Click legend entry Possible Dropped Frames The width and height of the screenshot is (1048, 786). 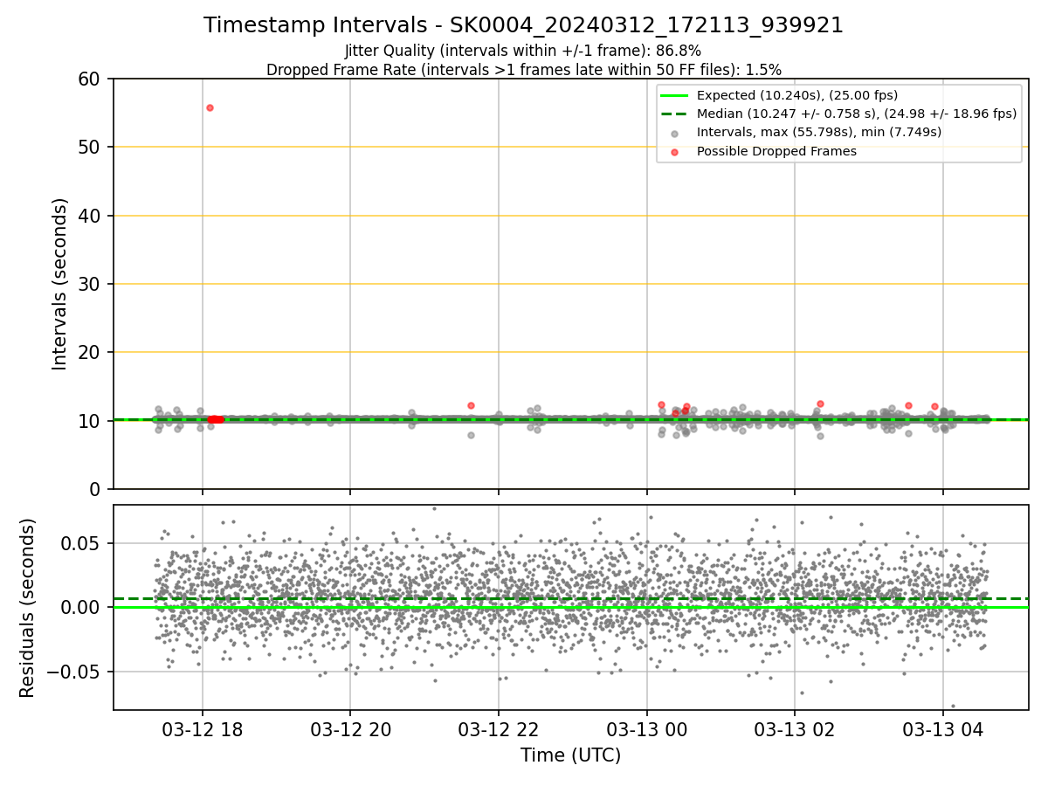(x=776, y=151)
